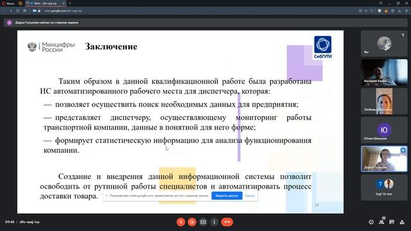Show the participants list
The width and height of the screenshot is (411, 231).
click(381, 222)
